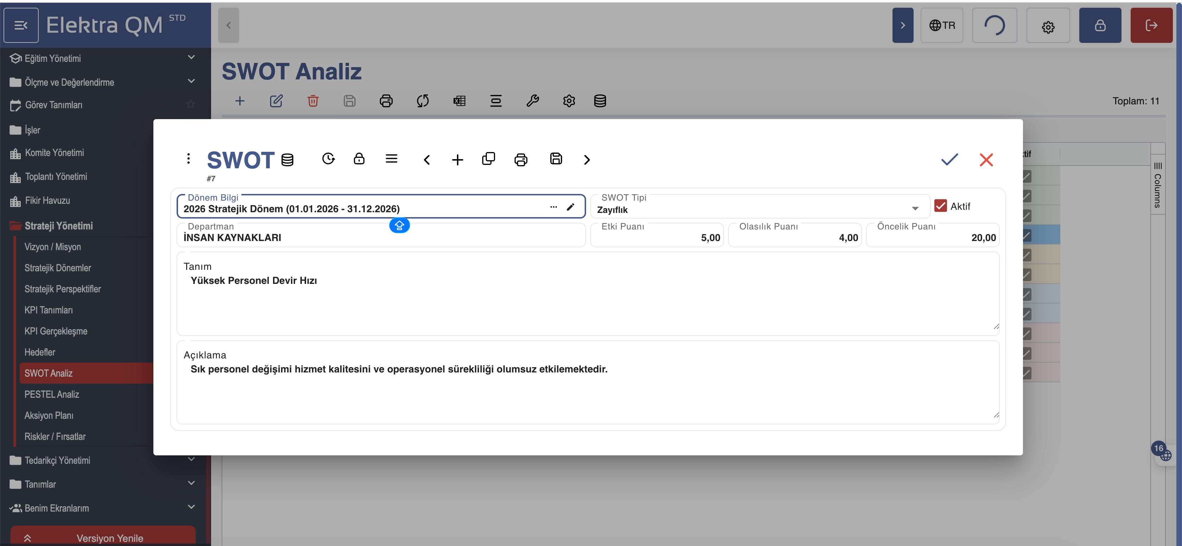Open the three-dot vertical dialog menu
Screen dimensions: 1182x546
[188, 158]
